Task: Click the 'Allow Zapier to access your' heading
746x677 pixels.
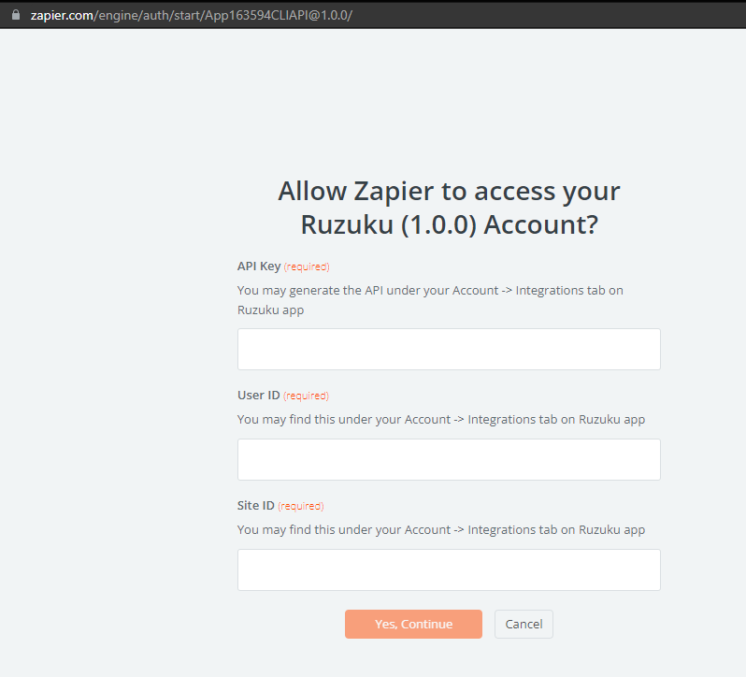Action: pos(449,192)
